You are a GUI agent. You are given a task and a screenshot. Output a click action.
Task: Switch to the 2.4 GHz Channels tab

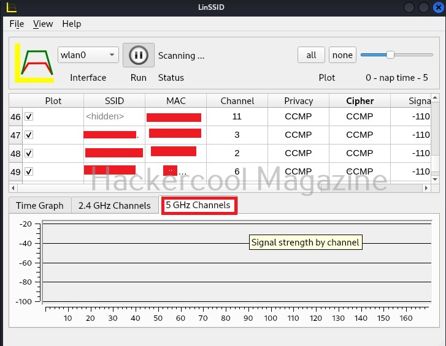click(x=114, y=205)
